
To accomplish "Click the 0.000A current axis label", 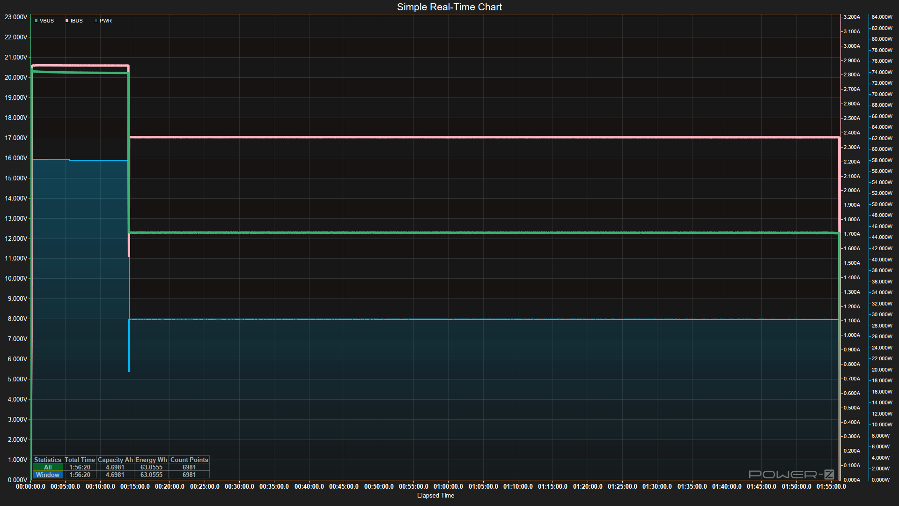I will click(x=852, y=480).
